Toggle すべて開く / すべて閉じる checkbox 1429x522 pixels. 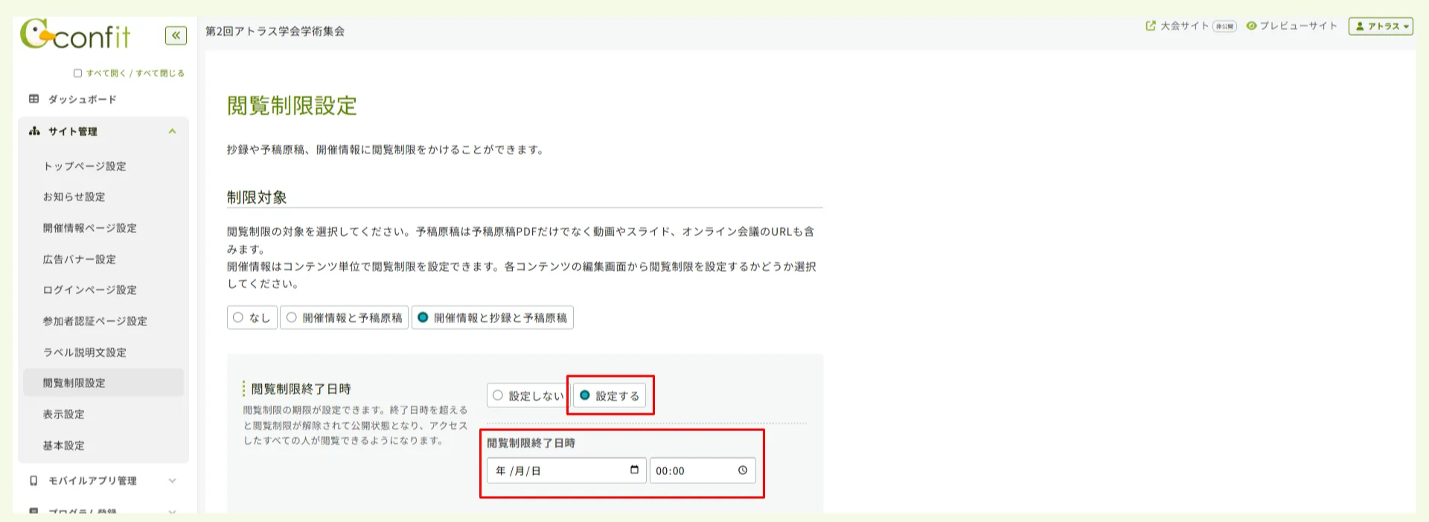[77, 73]
